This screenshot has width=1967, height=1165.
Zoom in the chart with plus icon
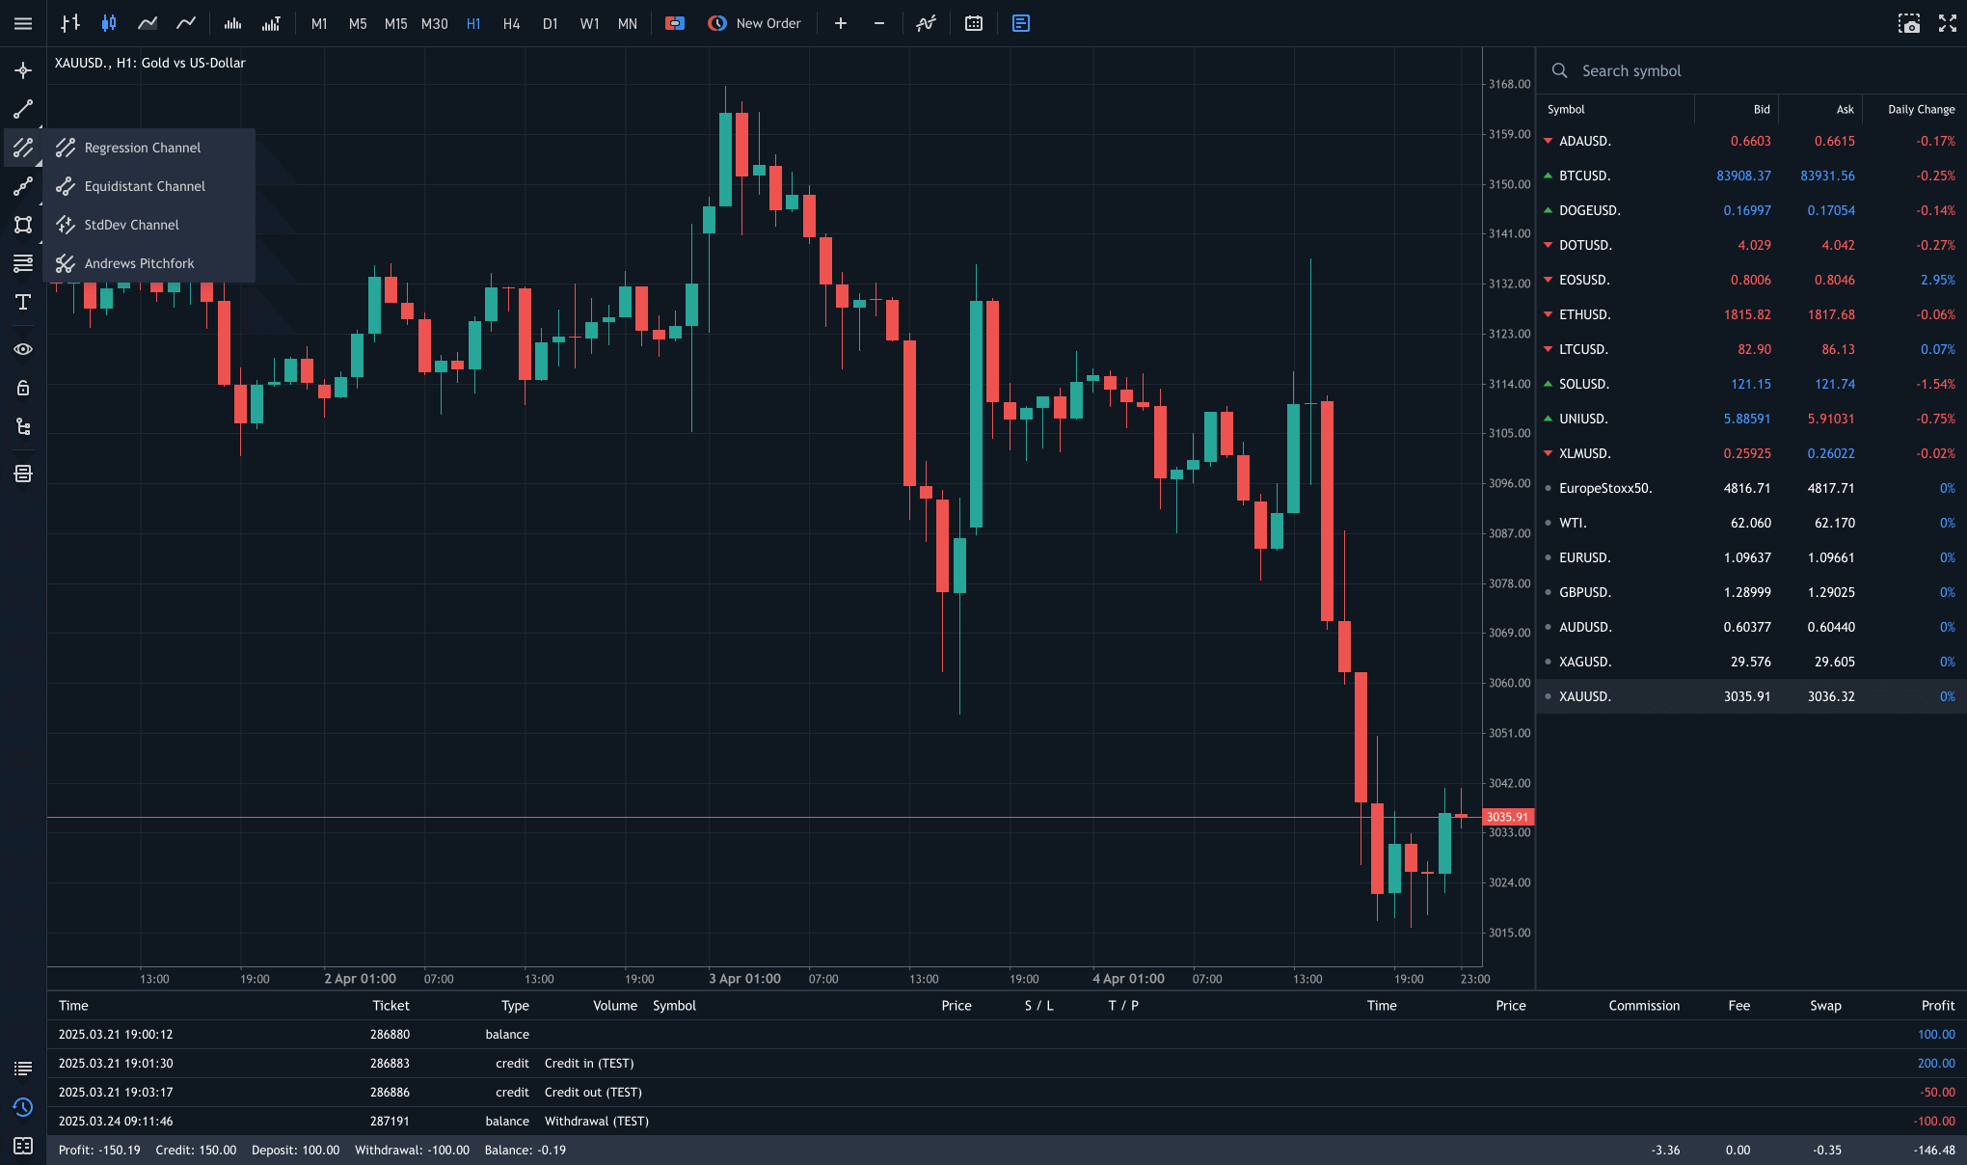tap(841, 23)
